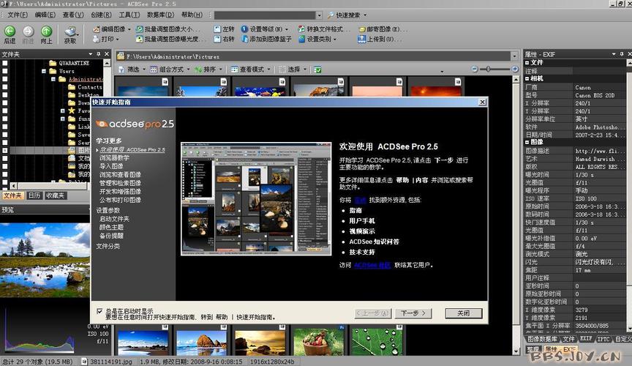The width and height of the screenshot is (632, 366).
Task: Select the green leaf water-drops thumbnail
Action: [x=377, y=341]
